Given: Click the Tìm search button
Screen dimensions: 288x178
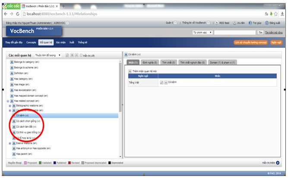Looking at the screenshot, I should [x=260, y=32].
